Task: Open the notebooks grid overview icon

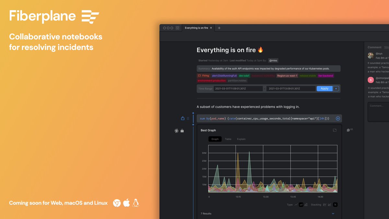Action: pyautogui.click(x=177, y=28)
